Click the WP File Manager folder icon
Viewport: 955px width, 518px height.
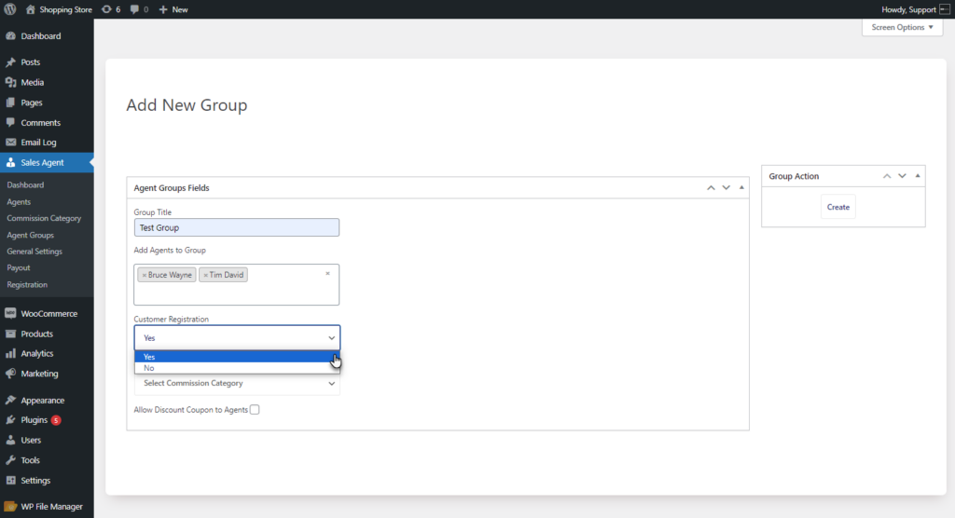click(x=10, y=507)
